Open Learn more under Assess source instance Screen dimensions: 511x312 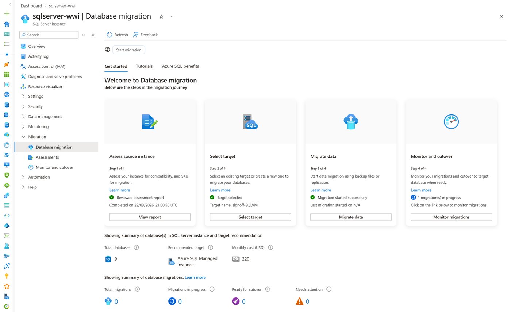(120, 190)
